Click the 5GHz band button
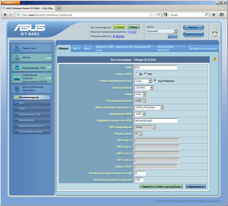 click(x=134, y=27)
